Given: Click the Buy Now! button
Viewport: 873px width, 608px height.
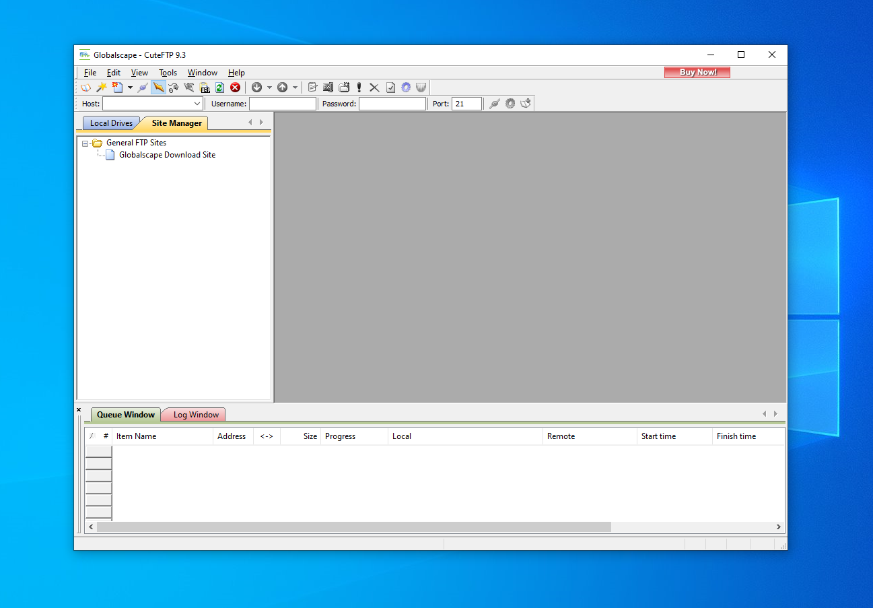Looking at the screenshot, I should coord(697,71).
